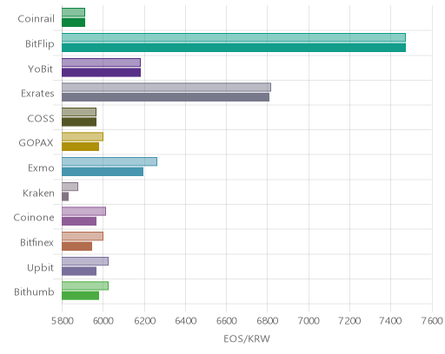Select the dark gray Exrates bar
The image size is (445, 354).
point(166,97)
